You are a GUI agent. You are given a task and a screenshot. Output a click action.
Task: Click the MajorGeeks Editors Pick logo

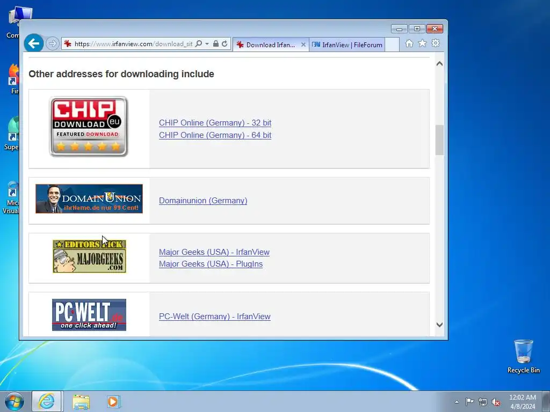(90, 256)
